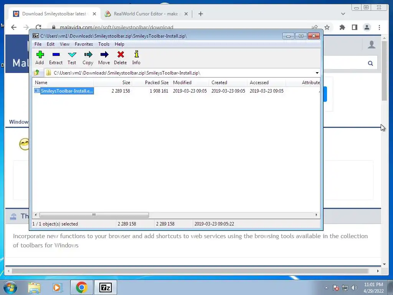This screenshot has height=295, width=393.
Task: Open the File menu
Action: point(38,44)
